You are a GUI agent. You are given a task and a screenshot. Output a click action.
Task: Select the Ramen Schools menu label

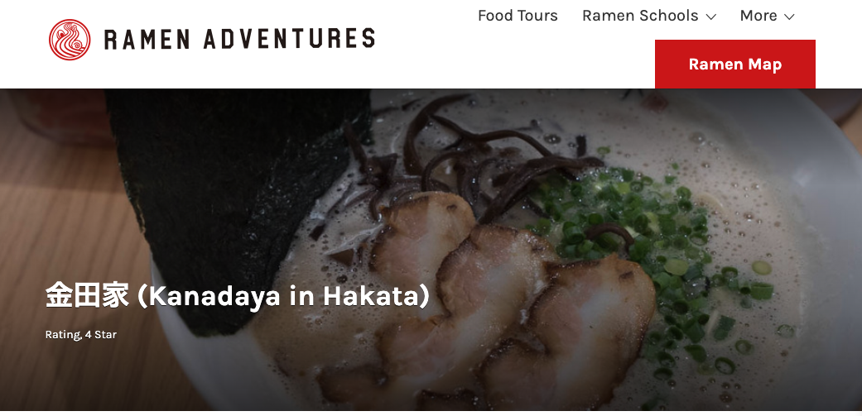click(640, 16)
